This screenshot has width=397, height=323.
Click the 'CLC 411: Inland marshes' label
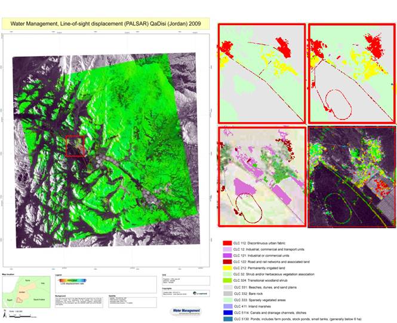click(x=253, y=306)
